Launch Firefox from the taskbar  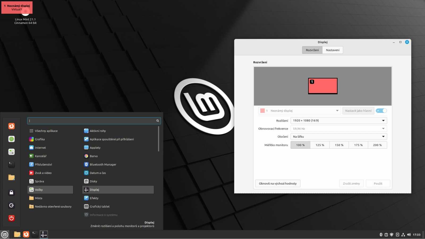coord(26,234)
